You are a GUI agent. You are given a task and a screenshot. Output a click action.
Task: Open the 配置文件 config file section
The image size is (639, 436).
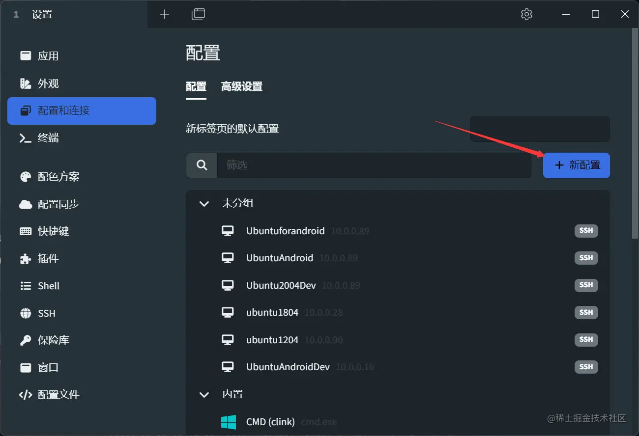pos(82,395)
